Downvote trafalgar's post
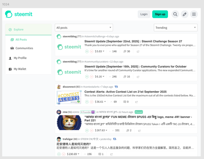This screenshot has height=159, width=204. (64, 154)
